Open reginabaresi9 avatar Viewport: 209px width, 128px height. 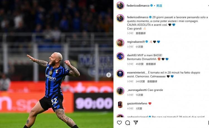coord(120,43)
